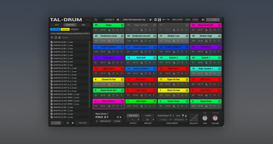
Task: Mute the Open Hi-hat pad
Action: tap(182, 84)
